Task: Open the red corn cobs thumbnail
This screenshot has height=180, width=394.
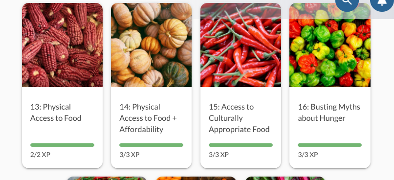Action: (62, 45)
